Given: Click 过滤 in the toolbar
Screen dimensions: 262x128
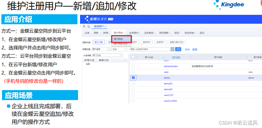Looking at the screenshot, I should (87, 33).
